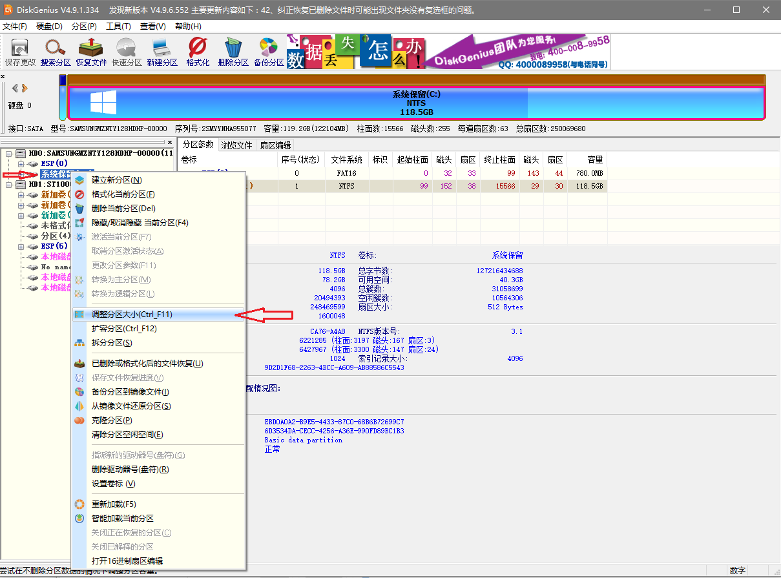Click the Basic data partition text
Image resolution: width=781 pixels, height=578 pixels.
coord(304,440)
